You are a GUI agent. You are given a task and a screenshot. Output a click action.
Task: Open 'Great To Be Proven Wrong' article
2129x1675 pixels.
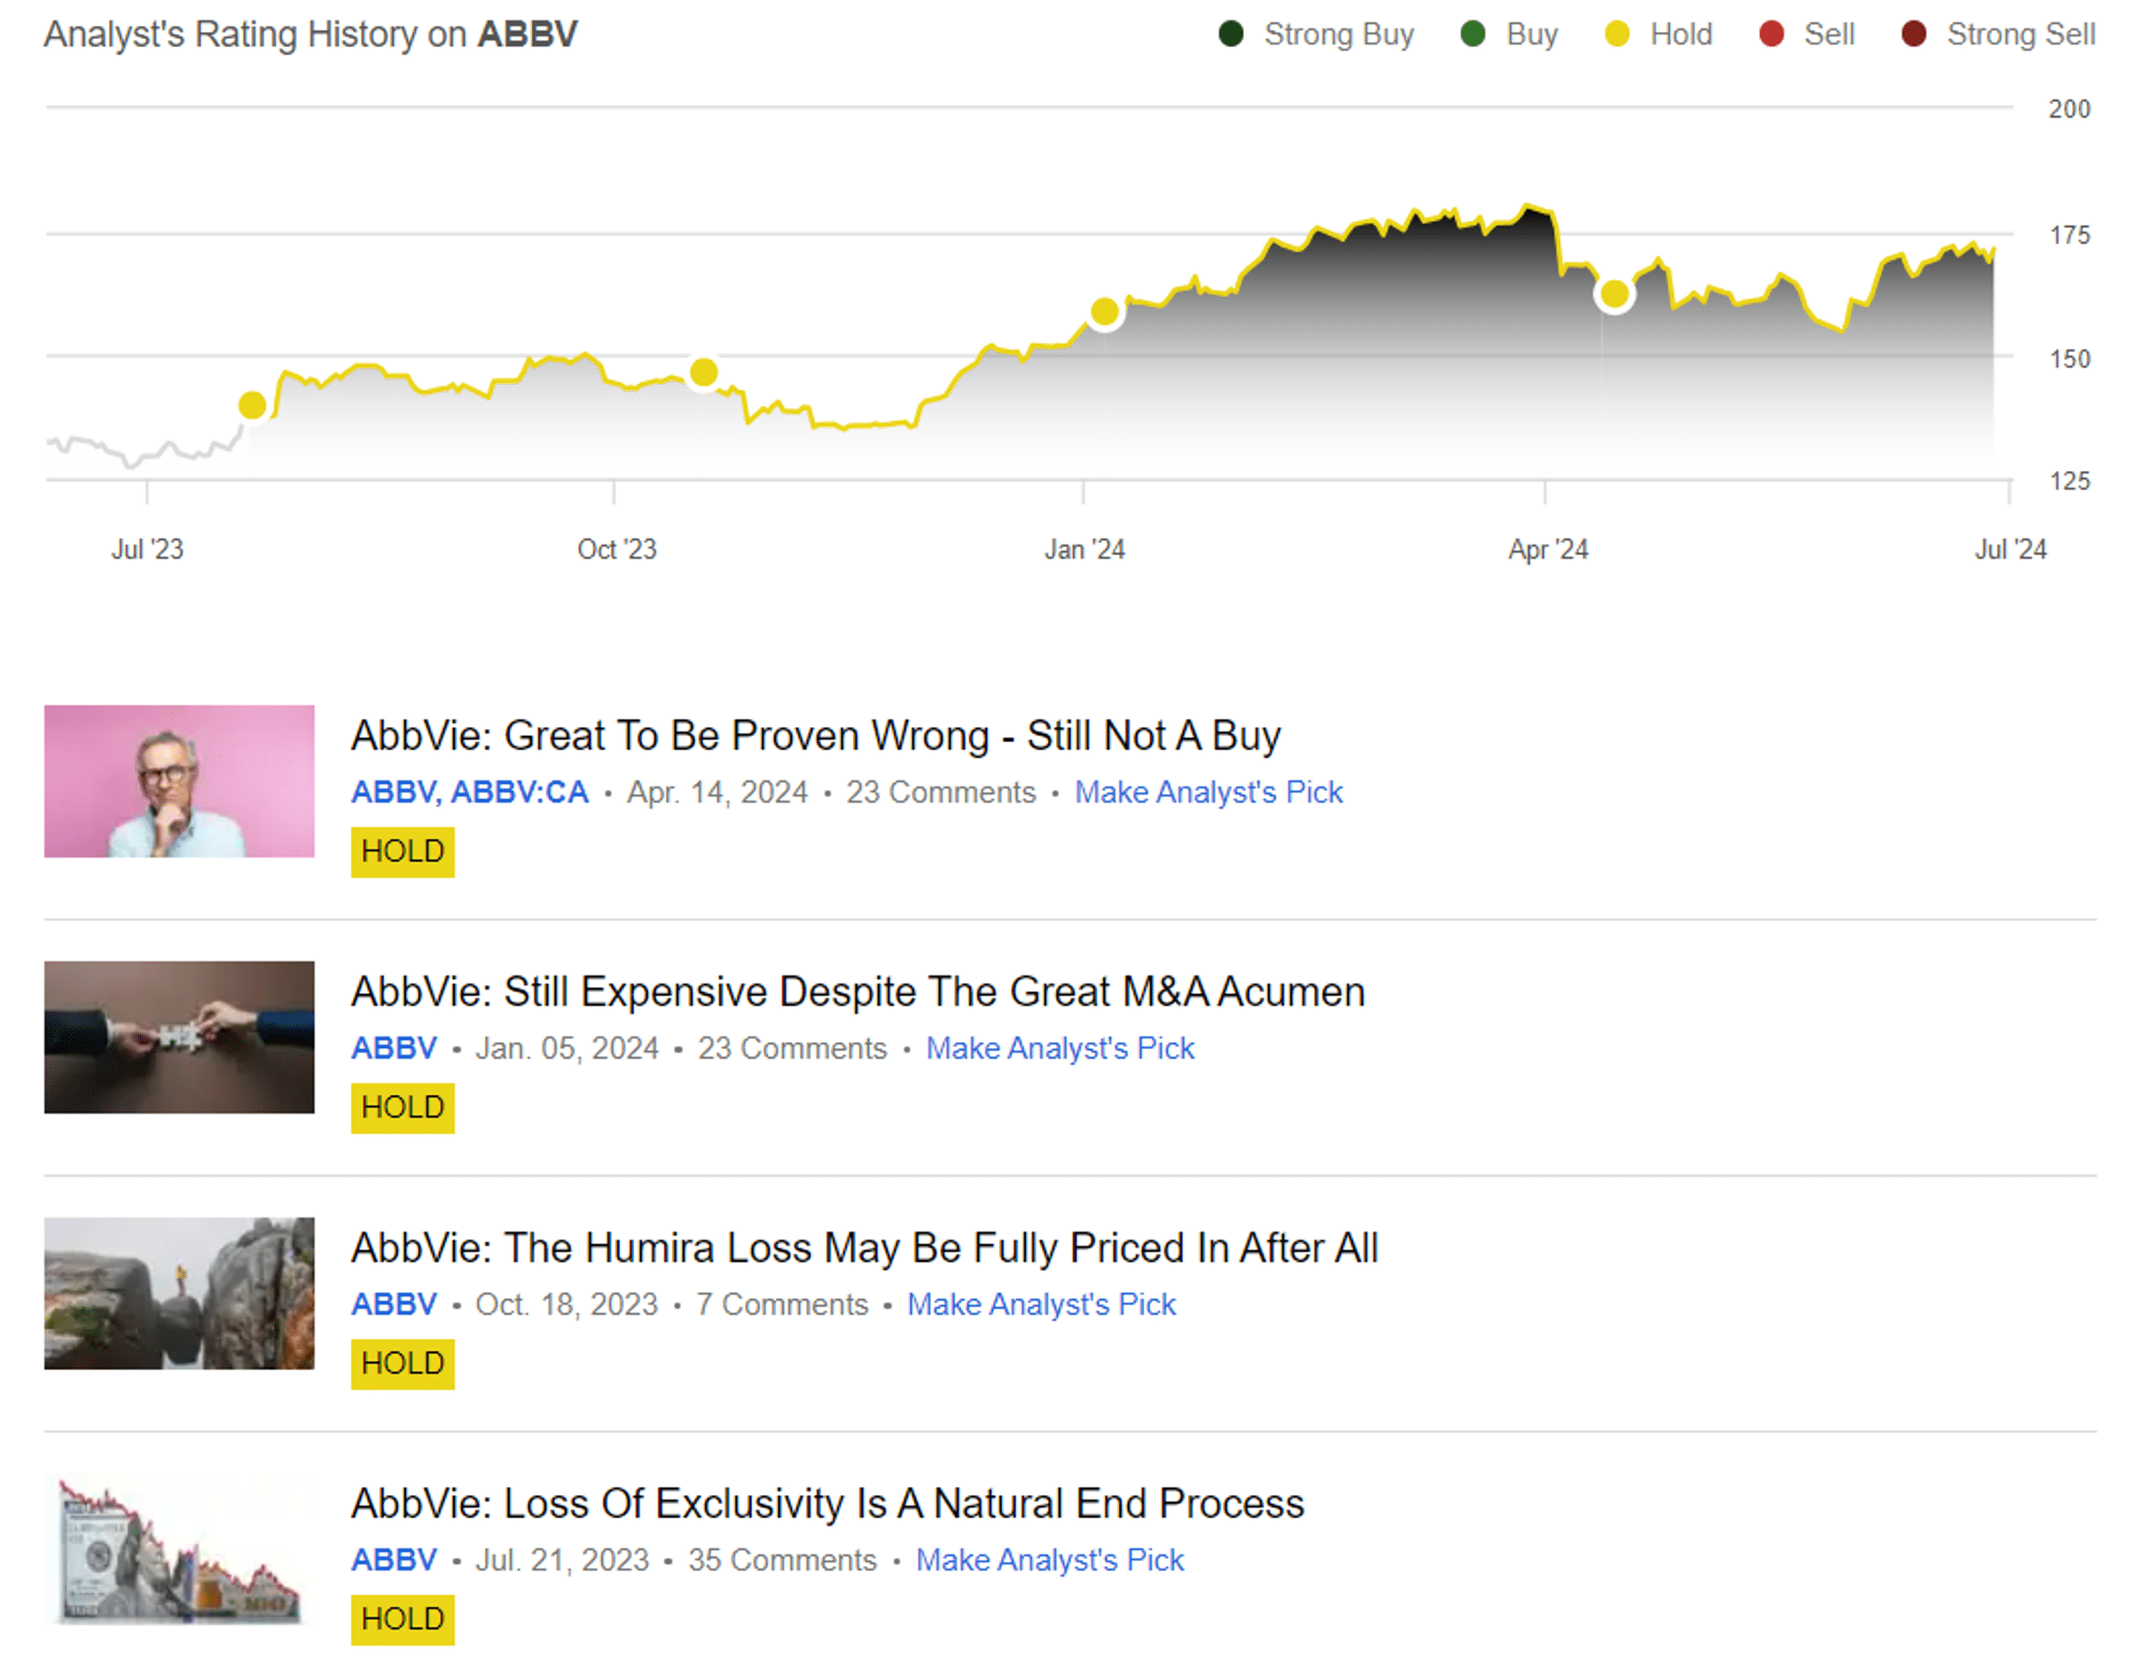coord(815,735)
